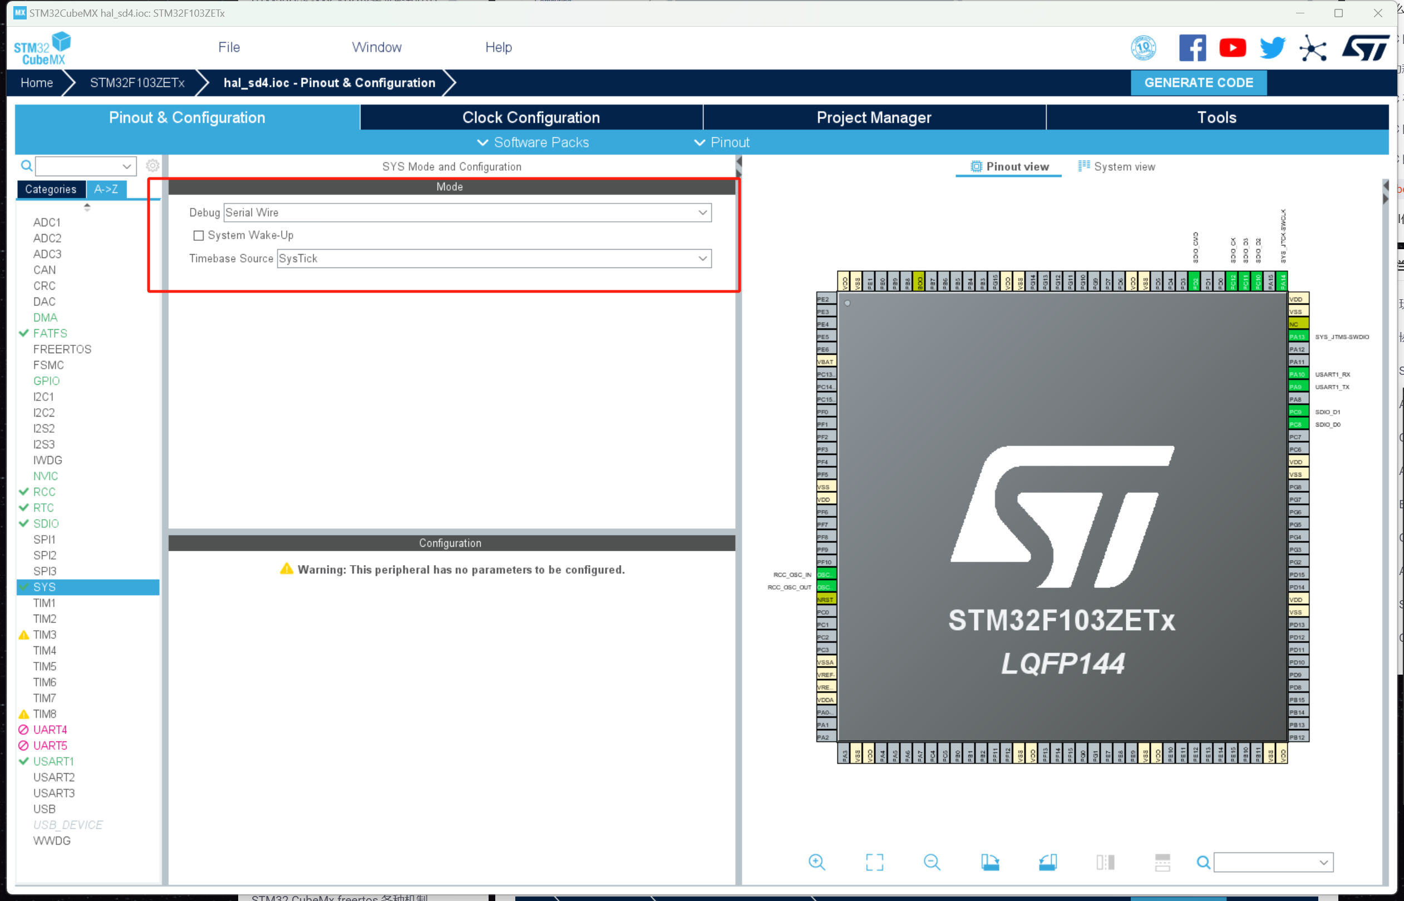Click the GENERATE CODE button
Screen dimensions: 1404x901
point(1198,82)
